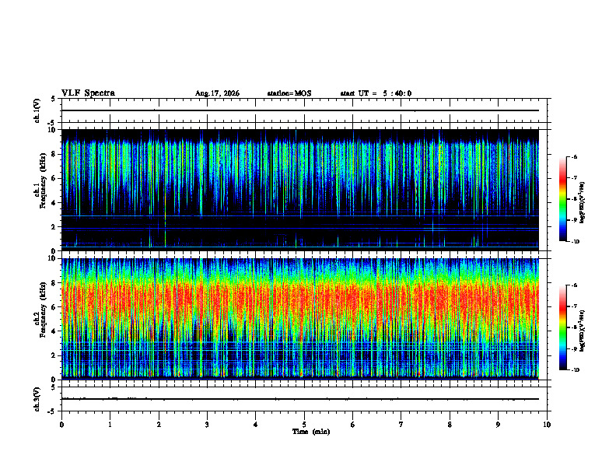Viewport: 616px width, 476px height.
Task: Click time axis tick label "3"
Action: (207, 425)
